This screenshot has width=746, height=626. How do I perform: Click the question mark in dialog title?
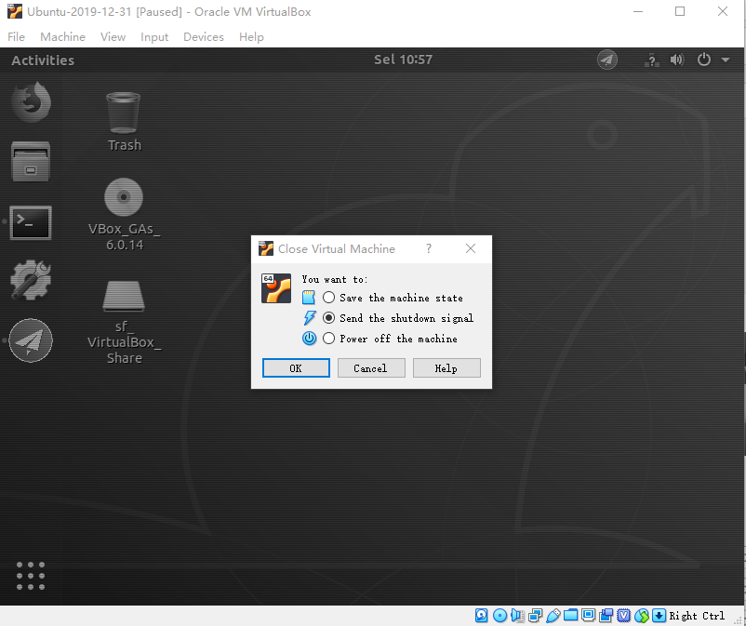point(429,248)
